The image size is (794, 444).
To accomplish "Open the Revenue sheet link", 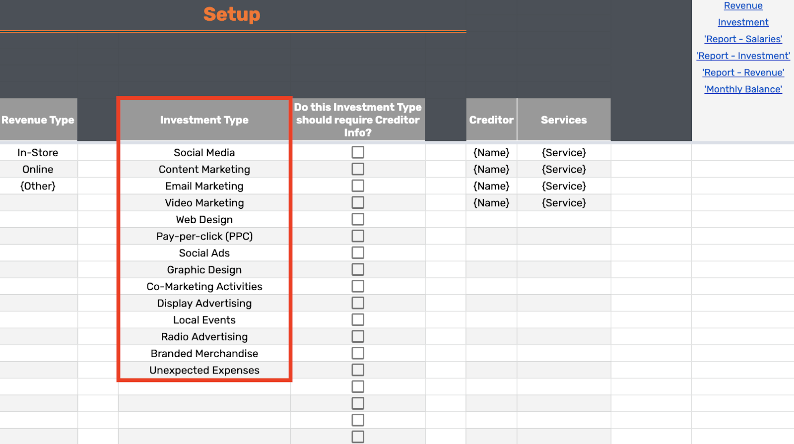I will 743,5.
